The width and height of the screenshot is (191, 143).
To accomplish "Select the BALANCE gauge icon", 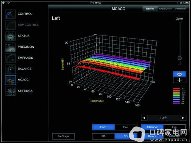I will pyautogui.click(x=10, y=69).
